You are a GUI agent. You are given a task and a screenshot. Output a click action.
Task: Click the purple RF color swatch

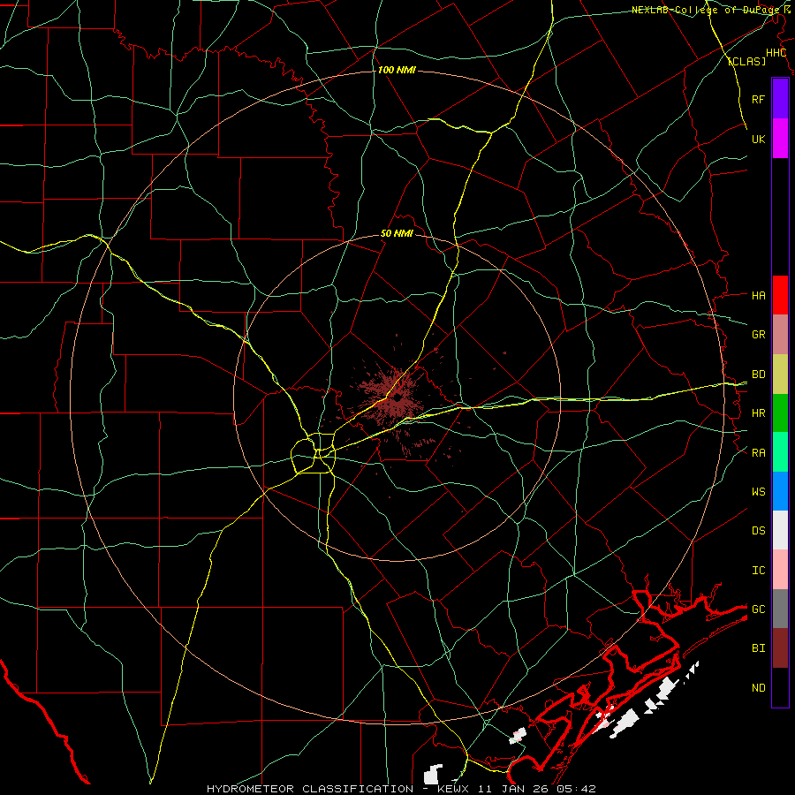pos(780,99)
